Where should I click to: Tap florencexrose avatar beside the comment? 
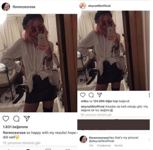pyautogui.click(x=83, y=139)
